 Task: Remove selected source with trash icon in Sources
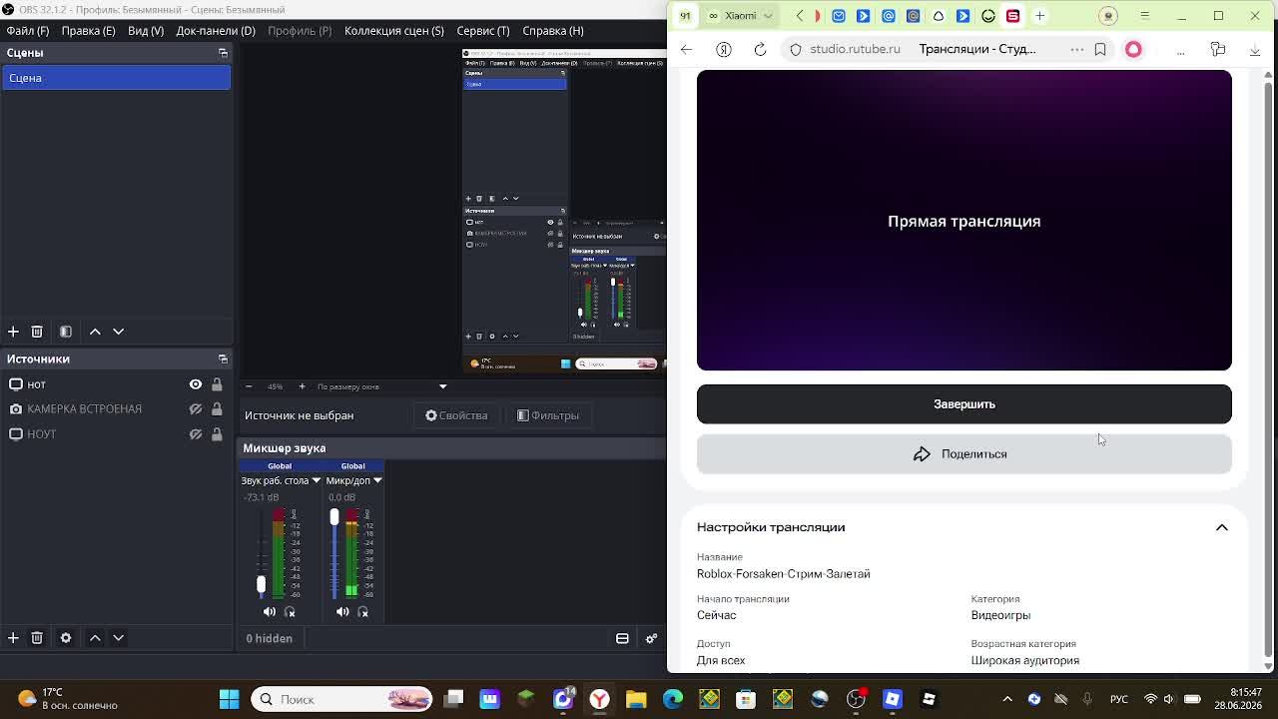37,638
